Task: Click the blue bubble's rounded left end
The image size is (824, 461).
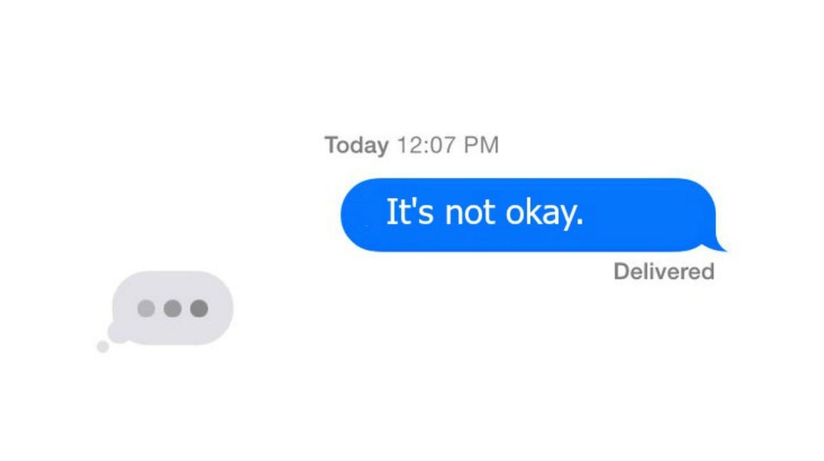Action: coord(360,215)
